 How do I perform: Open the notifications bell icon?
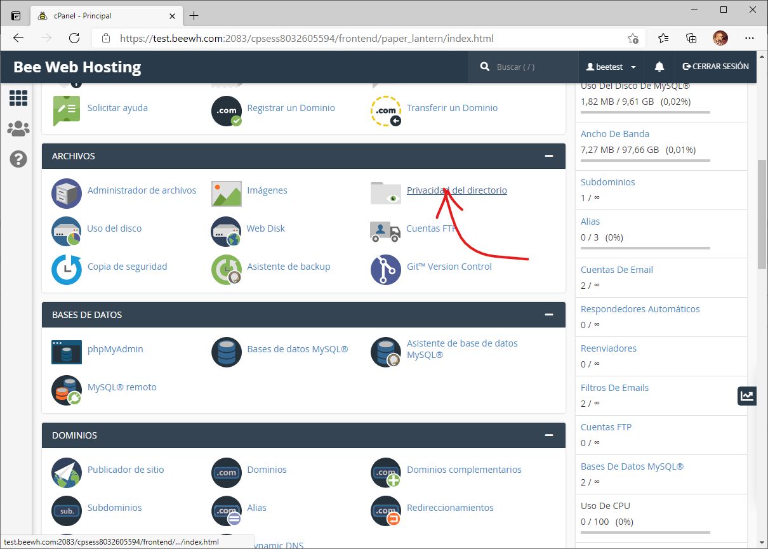coord(659,67)
